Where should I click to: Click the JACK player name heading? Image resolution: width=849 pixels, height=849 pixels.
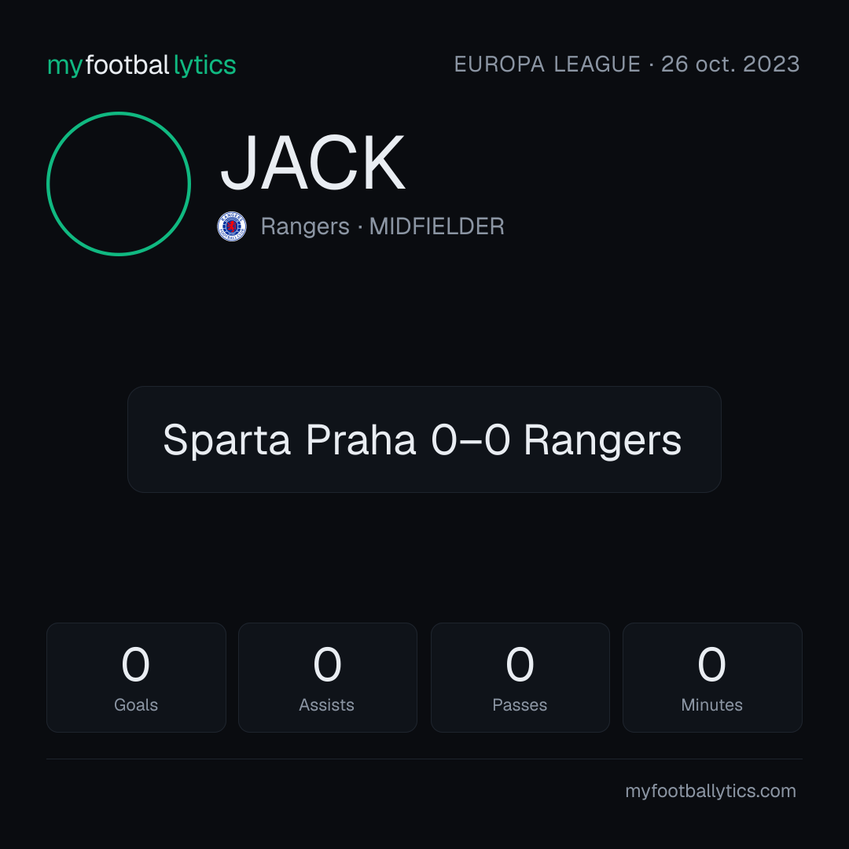(x=312, y=163)
